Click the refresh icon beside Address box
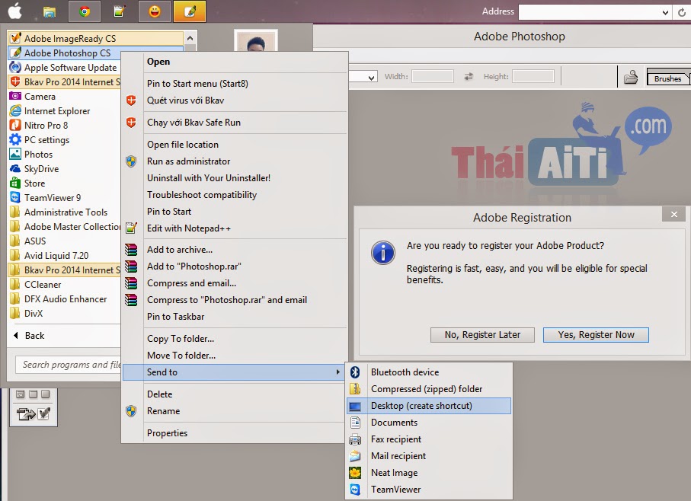Screen dimensions: 691x501 [682, 12]
